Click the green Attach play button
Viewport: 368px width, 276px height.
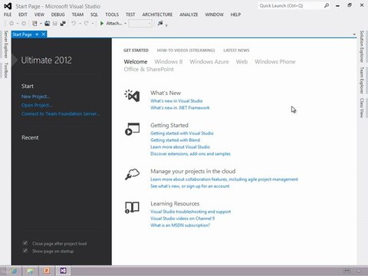pos(102,24)
